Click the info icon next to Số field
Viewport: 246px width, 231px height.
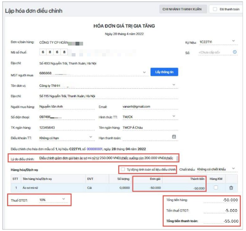coord(235,52)
